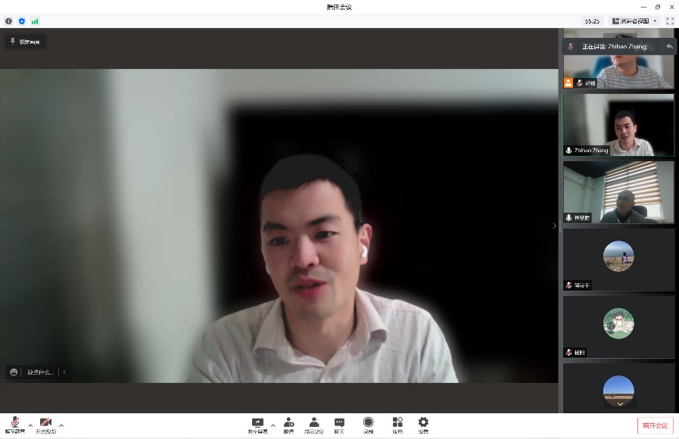Open the share screen button
The image size is (679, 439).
click(x=257, y=425)
